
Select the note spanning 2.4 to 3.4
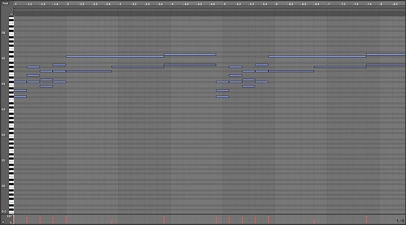coord(138,67)
